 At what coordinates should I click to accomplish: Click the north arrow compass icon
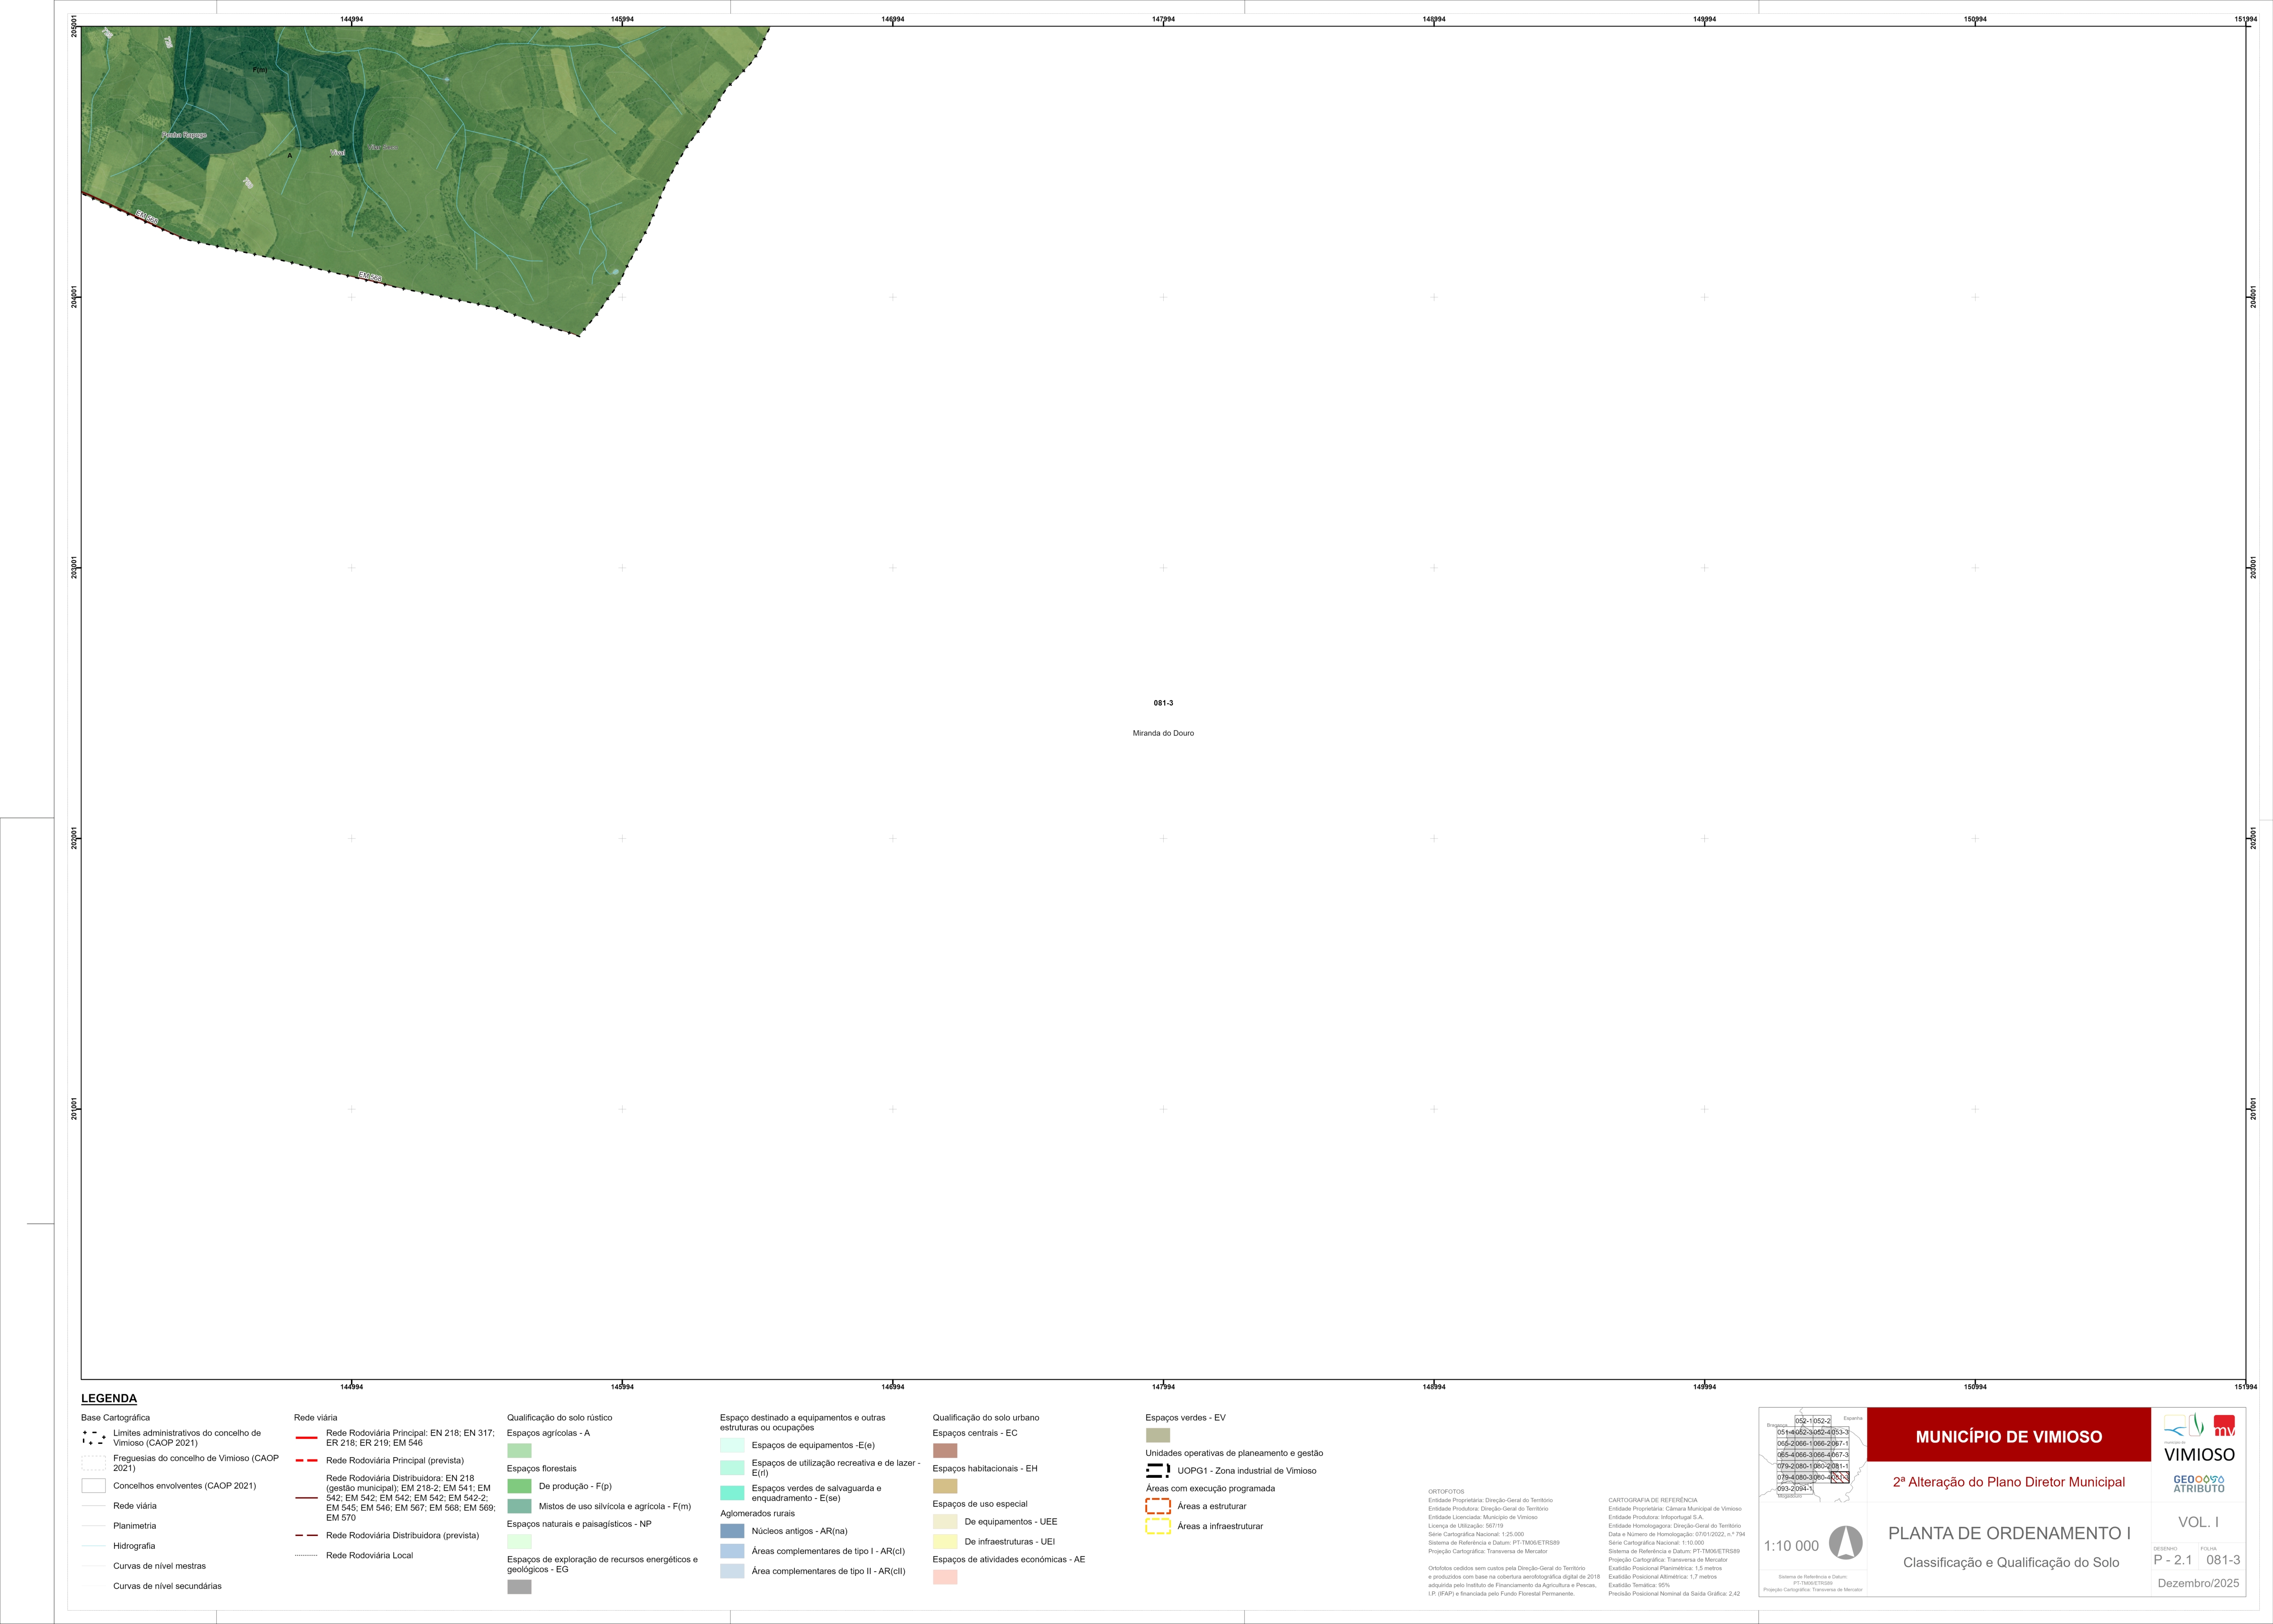point(1845,1543)
